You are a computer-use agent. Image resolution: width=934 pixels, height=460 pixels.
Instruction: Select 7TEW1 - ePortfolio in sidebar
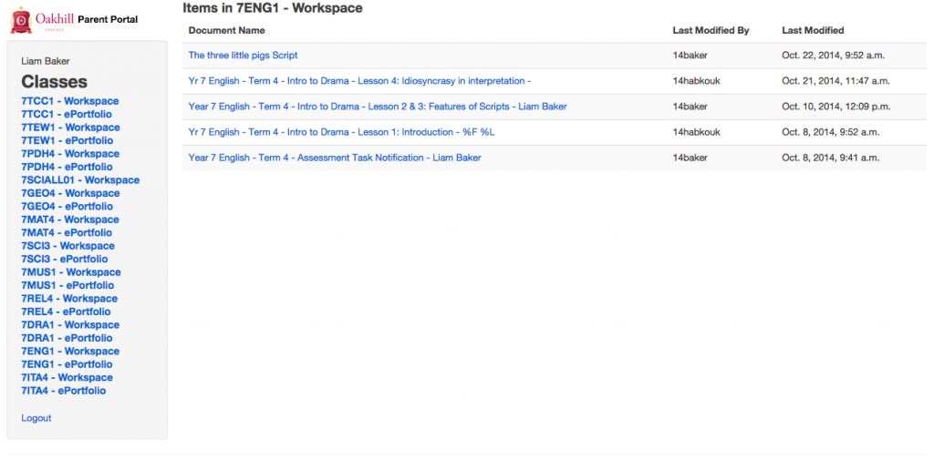(x=67, y=140)
